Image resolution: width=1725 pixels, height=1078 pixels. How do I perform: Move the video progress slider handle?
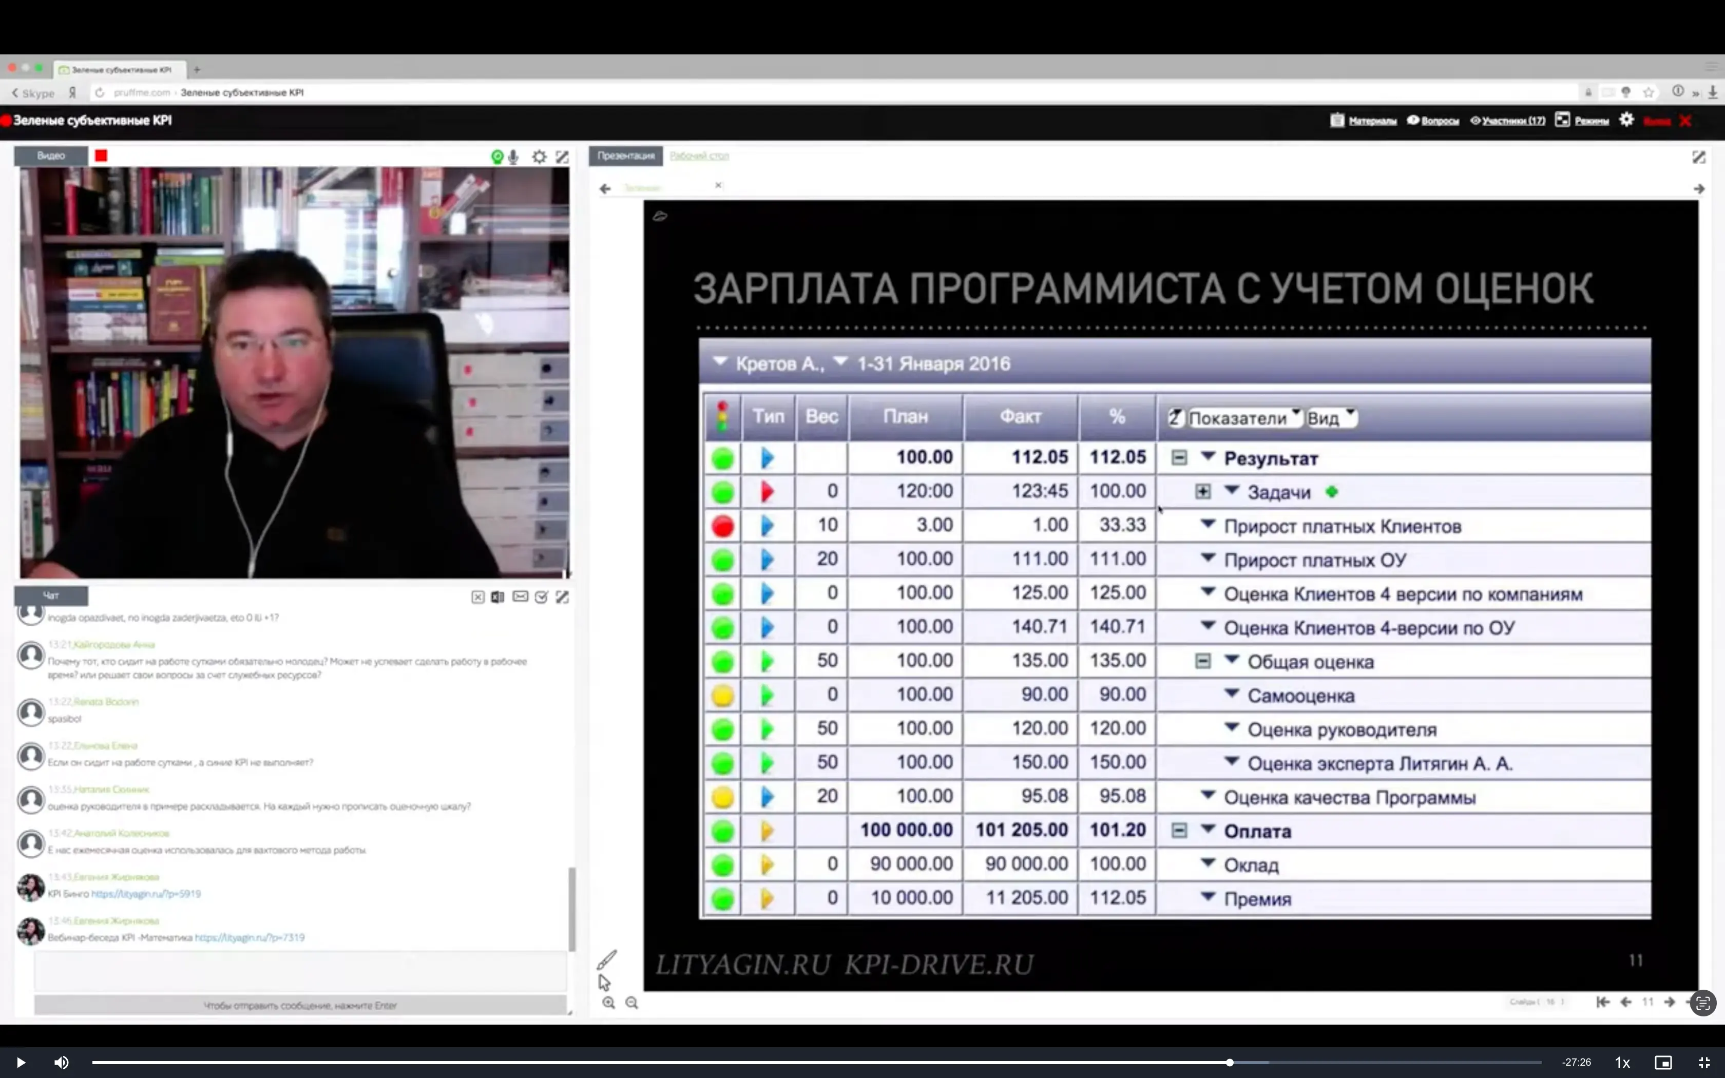coord(1230,1062)
